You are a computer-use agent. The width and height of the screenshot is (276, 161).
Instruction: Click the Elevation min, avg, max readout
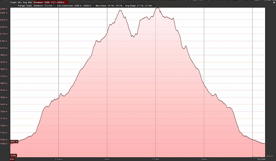coord(51,2)
